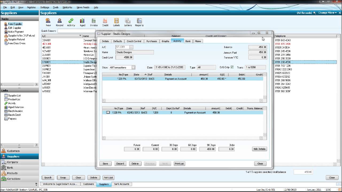Screen dimensions: 342x192
Task: Switch to the Purchases tab
Action: (x=151, y=41)
